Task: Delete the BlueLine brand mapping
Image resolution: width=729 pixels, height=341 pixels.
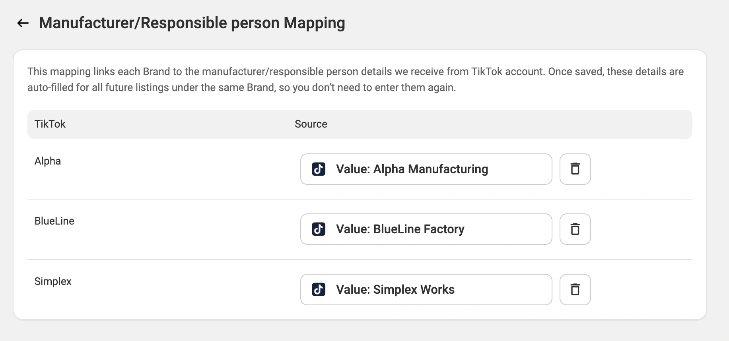Action: click(575, 229)
